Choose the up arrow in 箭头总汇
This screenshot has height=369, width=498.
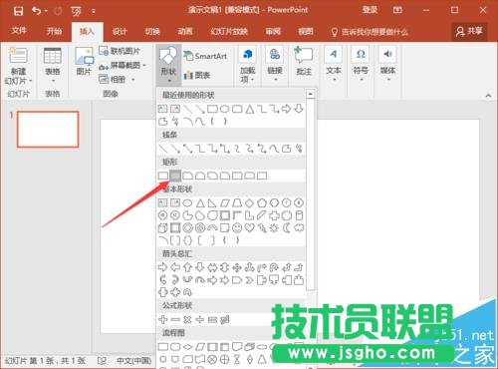click(187, 267)
